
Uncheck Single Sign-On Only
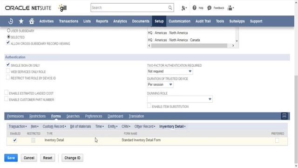tap(8, 65)
